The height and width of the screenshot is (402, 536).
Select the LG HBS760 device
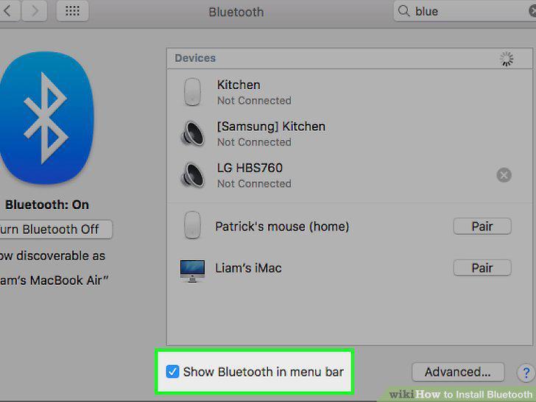click(x=349, y=175)
